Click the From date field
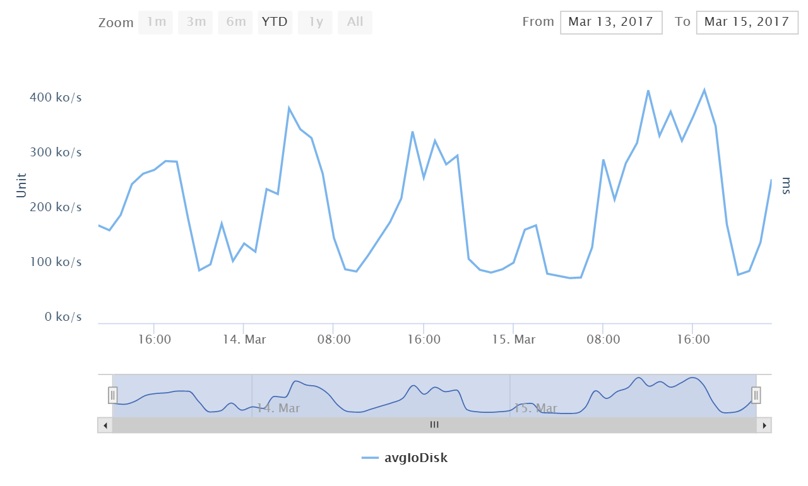This screenshot has width=808, height=486. tap(610, 22)
